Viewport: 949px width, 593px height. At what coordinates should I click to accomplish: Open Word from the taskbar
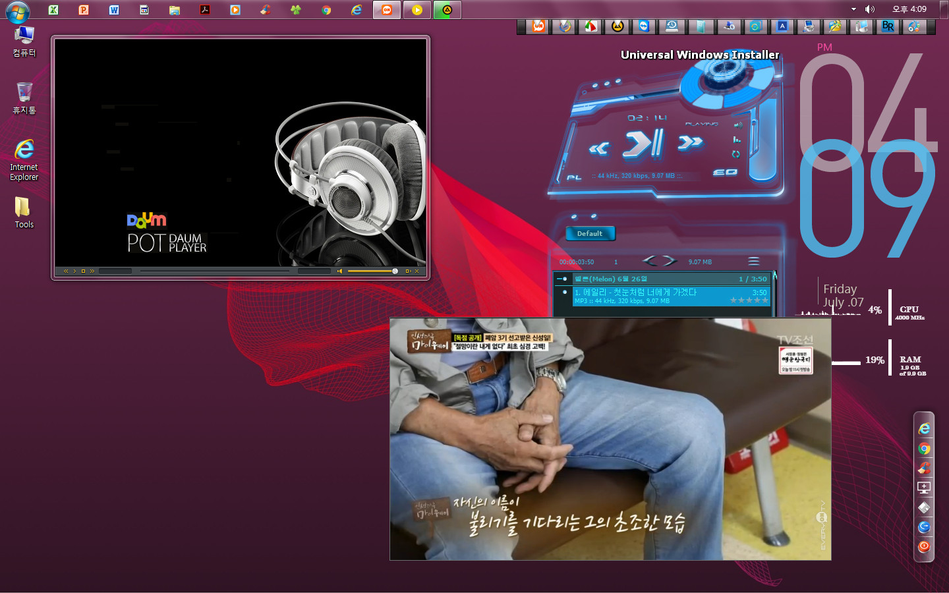[x=114, y=10]
